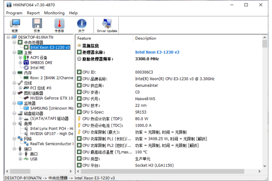Click the Socket H3 (LGA1150) value
Image resolution: width=272 pixels, height=181 pixels.
point(155,166)
